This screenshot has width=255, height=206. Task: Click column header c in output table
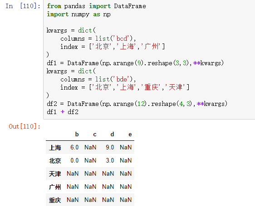pos(95,134)
